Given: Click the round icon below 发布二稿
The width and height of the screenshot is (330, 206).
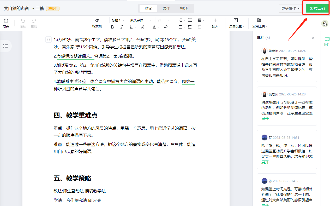Looking at the screenshot, I should [x=325, y=24].
